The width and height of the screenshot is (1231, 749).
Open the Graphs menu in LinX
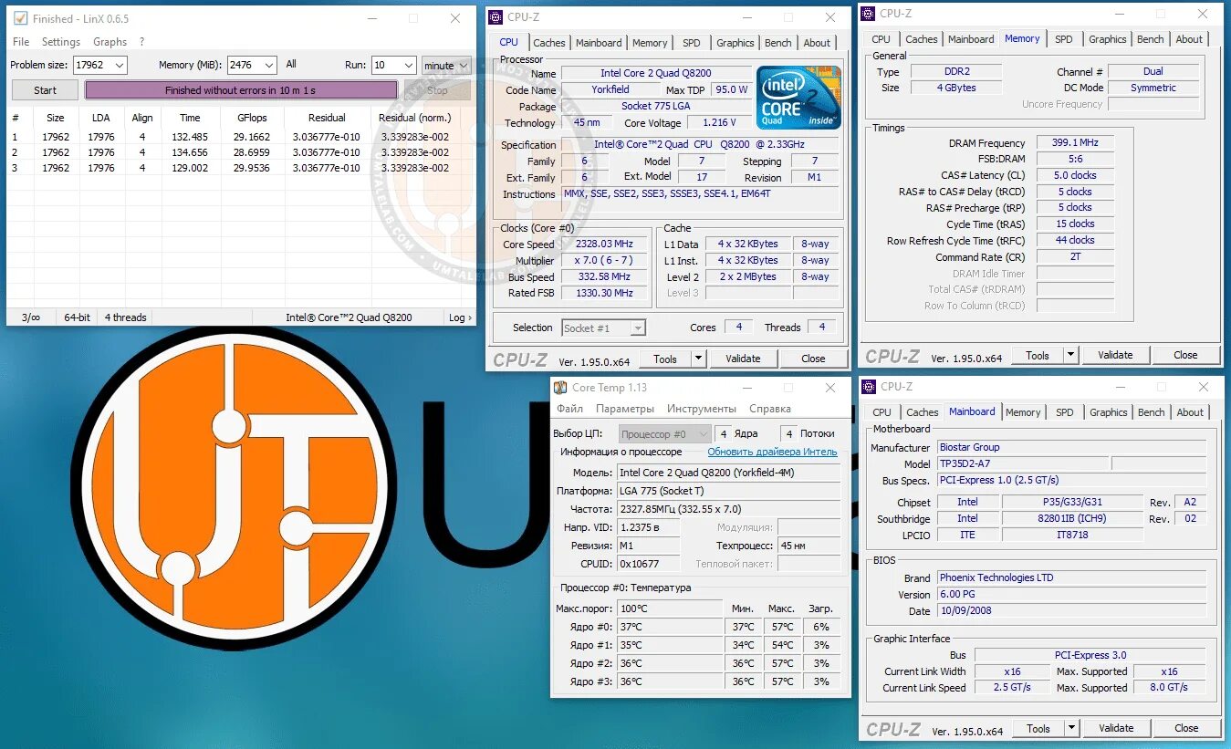pos(110,42)
